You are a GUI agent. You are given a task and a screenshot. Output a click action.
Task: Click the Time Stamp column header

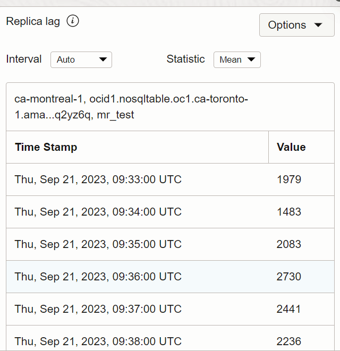click(x=46, y=147)
